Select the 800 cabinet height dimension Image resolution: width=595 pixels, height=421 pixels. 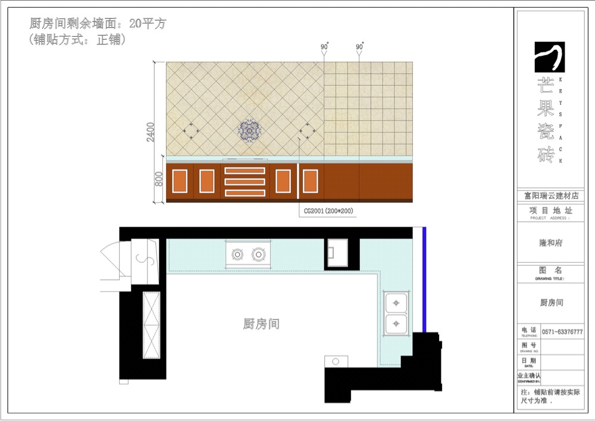[159, 179]
